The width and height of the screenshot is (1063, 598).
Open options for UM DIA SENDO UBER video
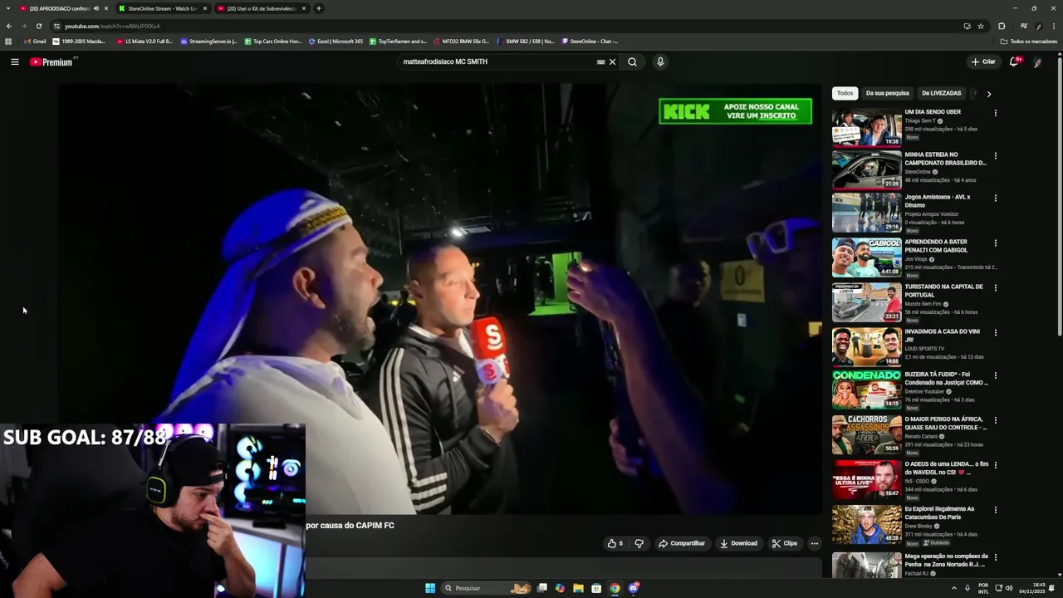pyautogui.click(x=995, y=113)
